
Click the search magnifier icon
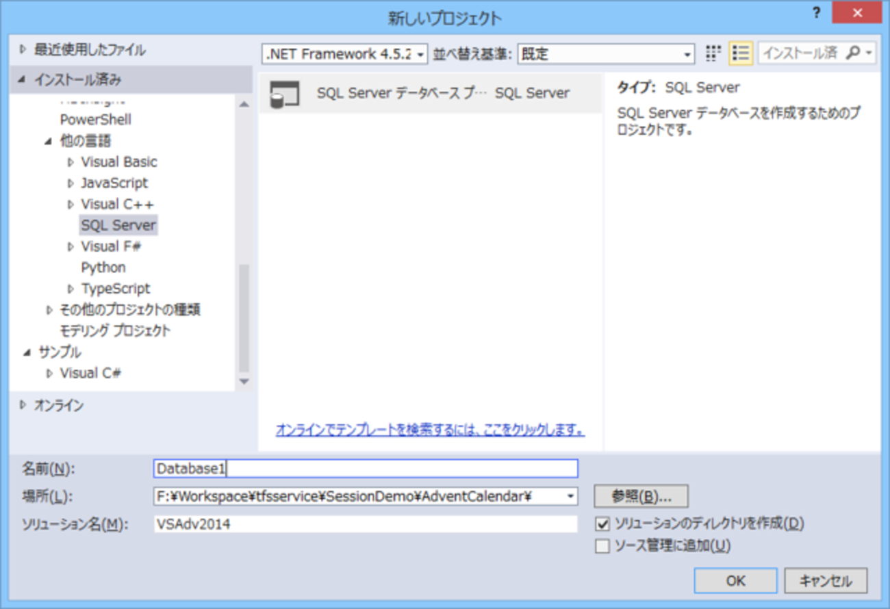(852, 53)
